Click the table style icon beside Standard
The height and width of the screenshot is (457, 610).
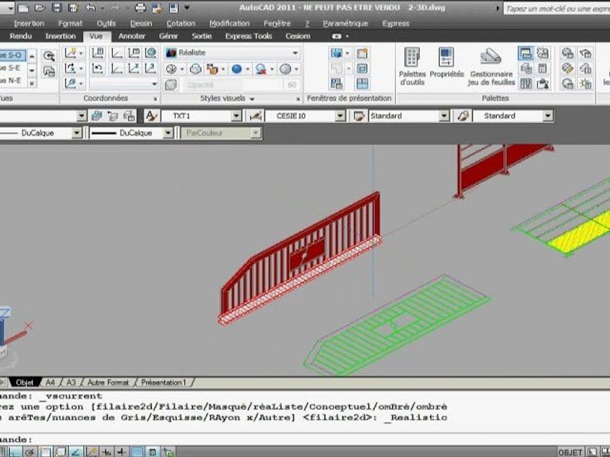(x=358, y=116)
